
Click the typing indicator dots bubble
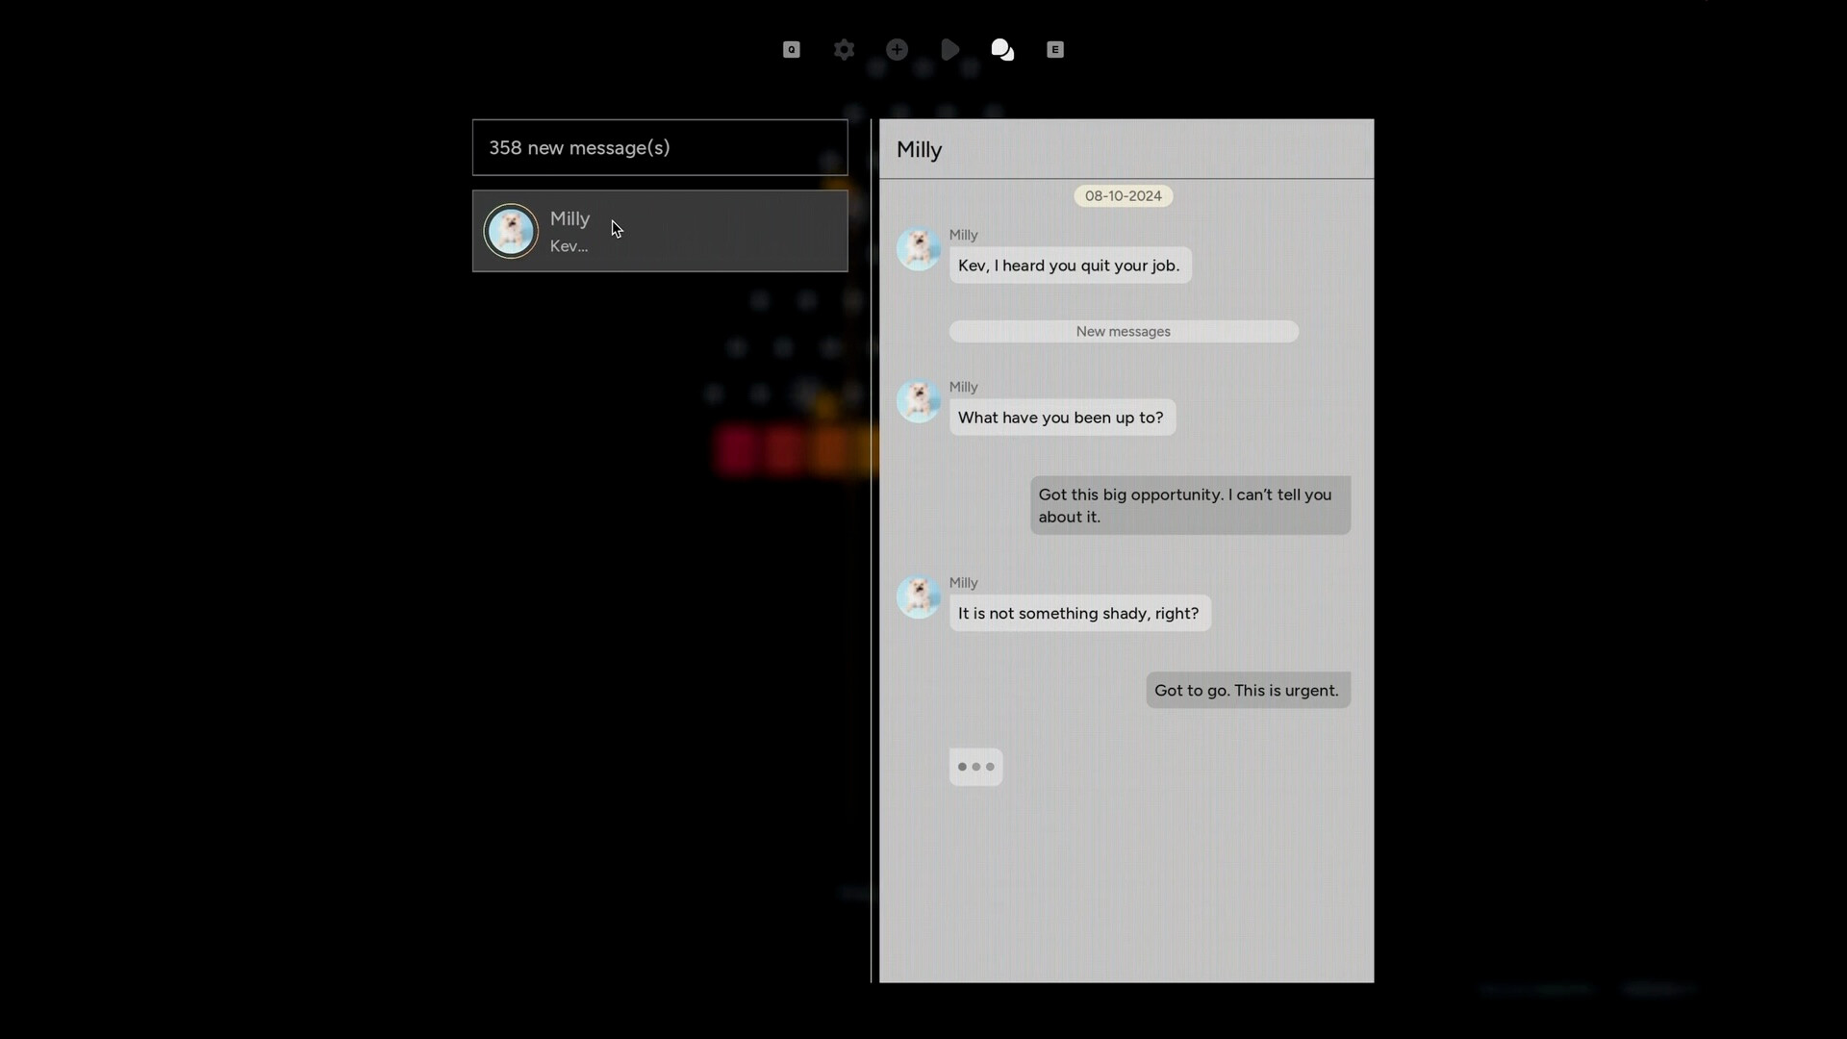(975, 767)
